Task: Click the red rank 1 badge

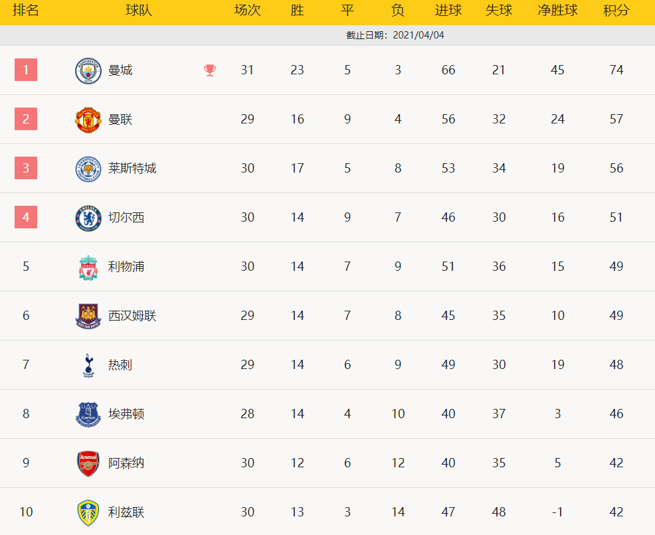Action: tap(26, 70)
